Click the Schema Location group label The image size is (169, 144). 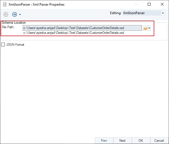coord(14,23)
